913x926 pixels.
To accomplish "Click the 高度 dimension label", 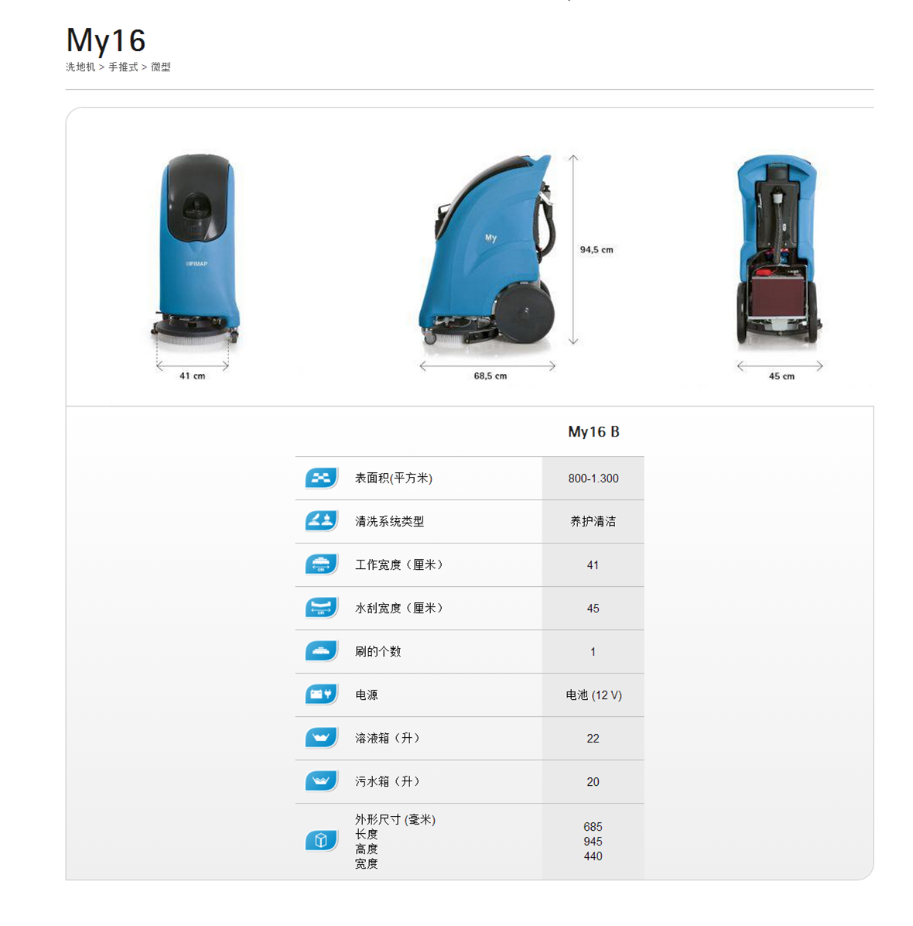I will 367,849.
